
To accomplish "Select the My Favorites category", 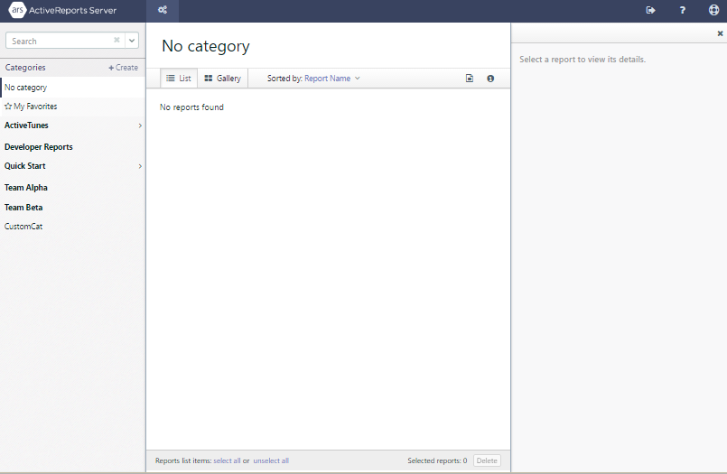I will (x=34, y=107).
